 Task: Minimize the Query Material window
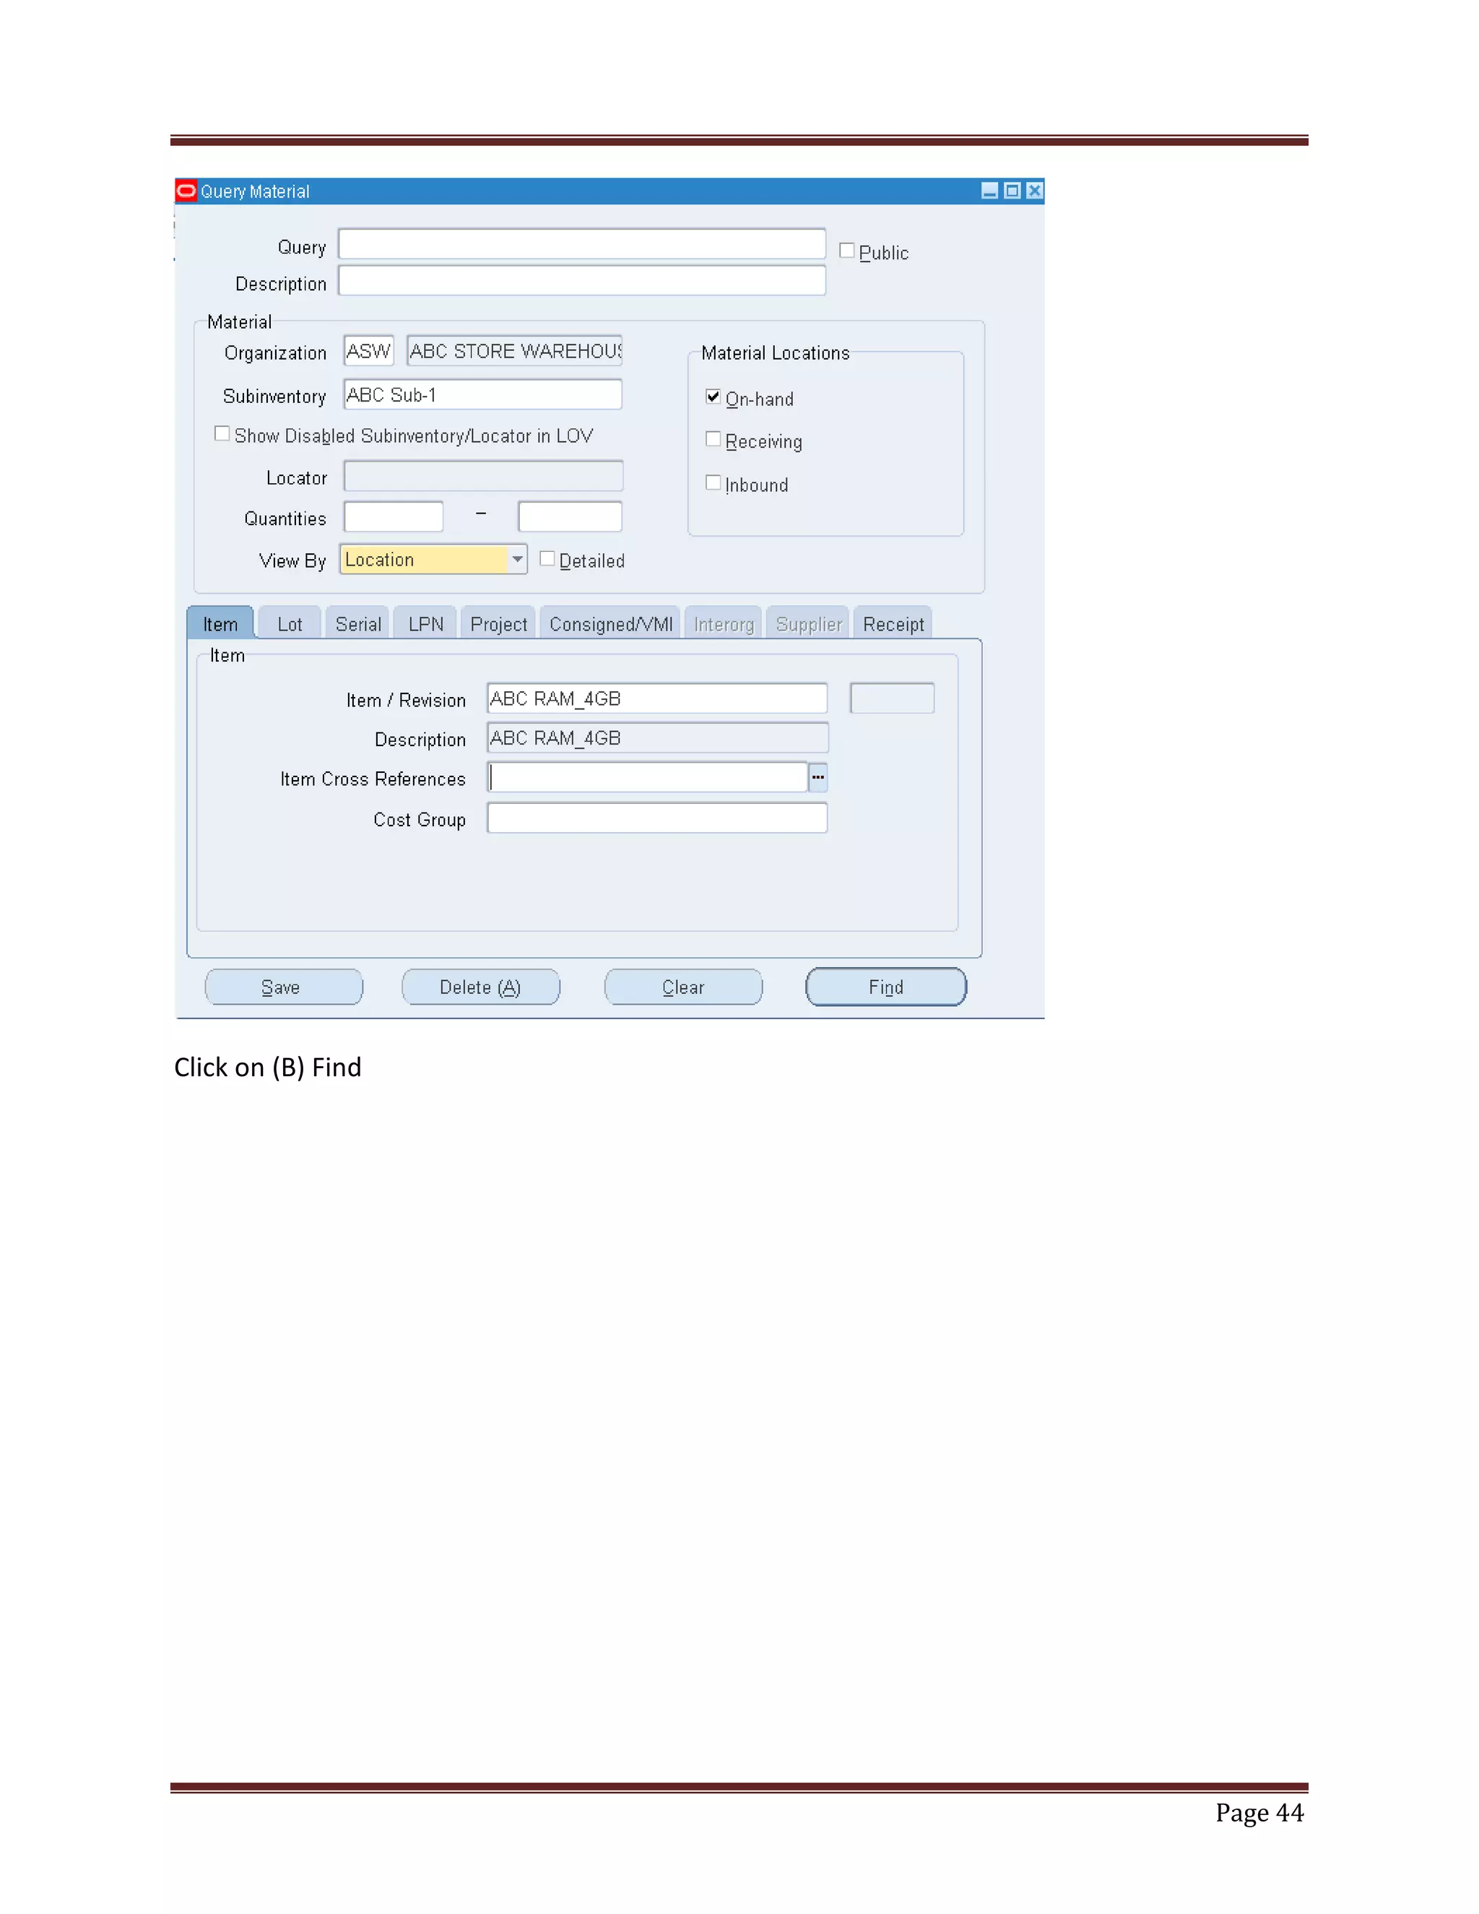(989, 191)
